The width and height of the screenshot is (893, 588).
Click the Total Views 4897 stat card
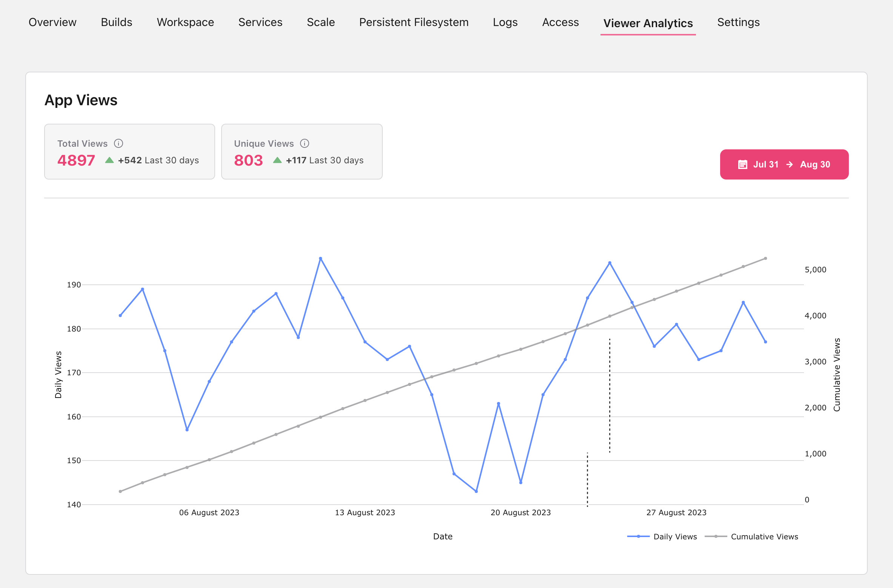[129, 152]
